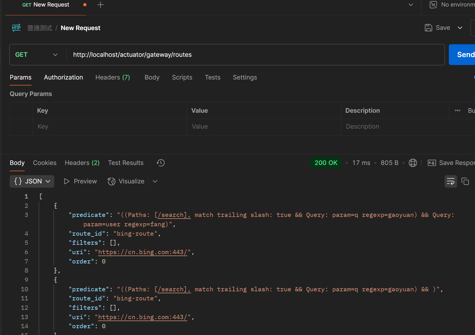Select the GET New Request tab

(x=46, y=5)
